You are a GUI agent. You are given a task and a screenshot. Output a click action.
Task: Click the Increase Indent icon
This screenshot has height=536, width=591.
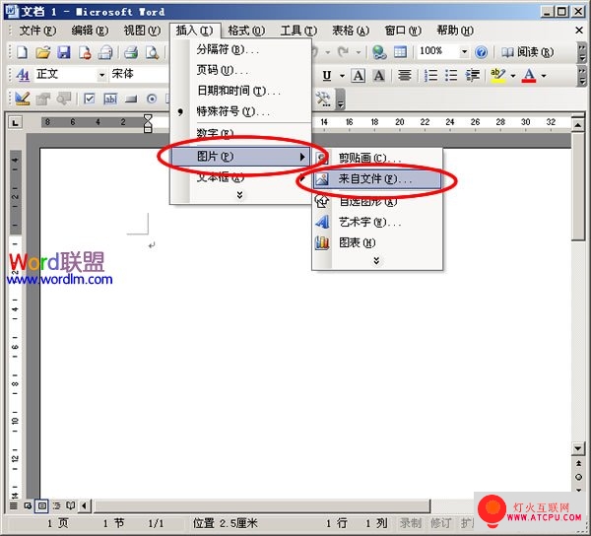472,76
